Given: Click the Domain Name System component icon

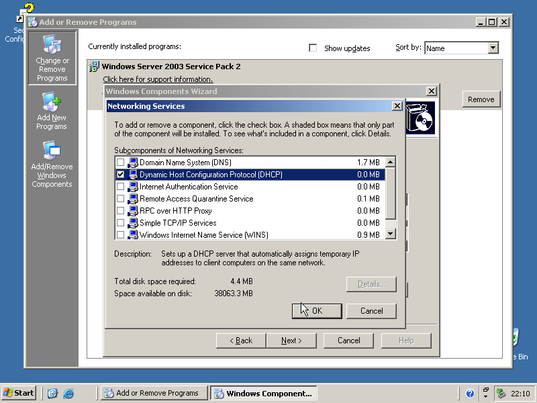Looking at the screenshot, I should click(132, 163).
